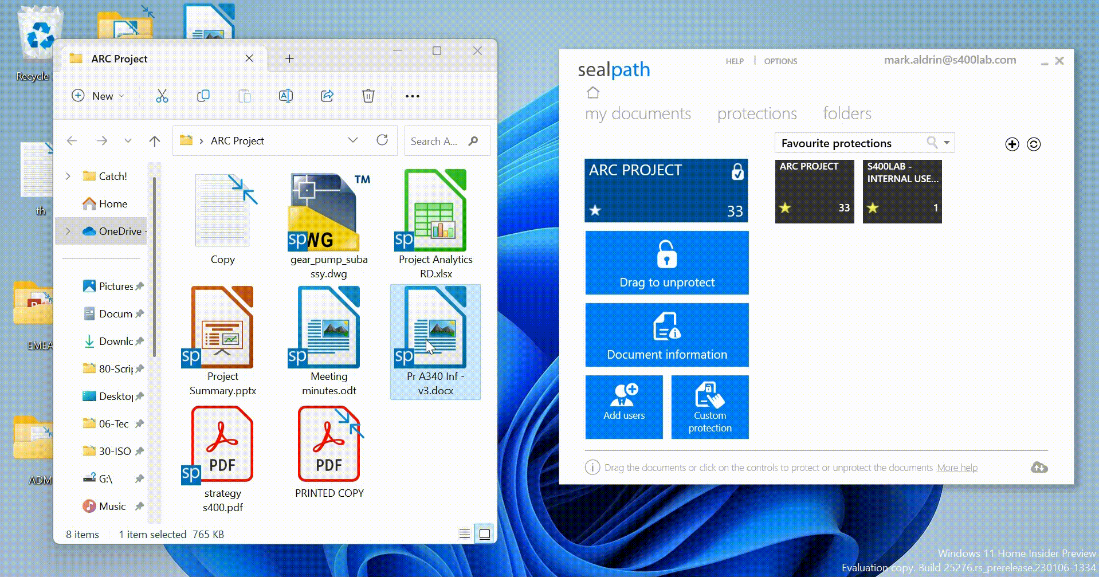This screenshot has width=1099, height=577.
Task: Click the HELP button in SealPath
Action: pos(735,61)
